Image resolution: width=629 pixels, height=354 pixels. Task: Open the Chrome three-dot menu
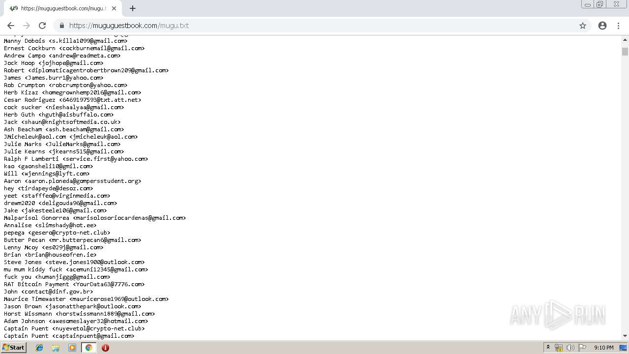[x=619, y=26]
